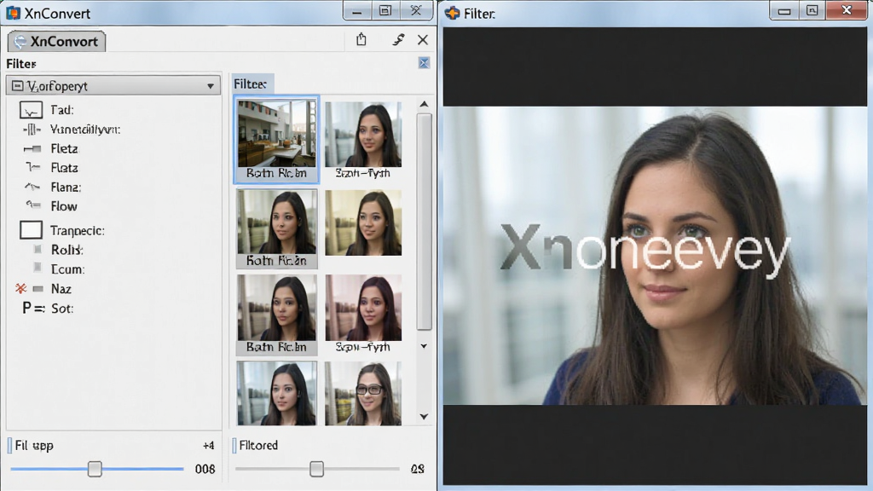Image resolution: width=873 pixels, height=491 pixels.
Task: Click the 008 value next to slider
Action: (205, 470)
